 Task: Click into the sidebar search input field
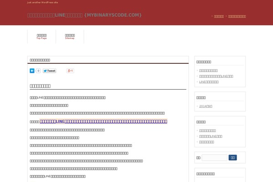[214, 157]
